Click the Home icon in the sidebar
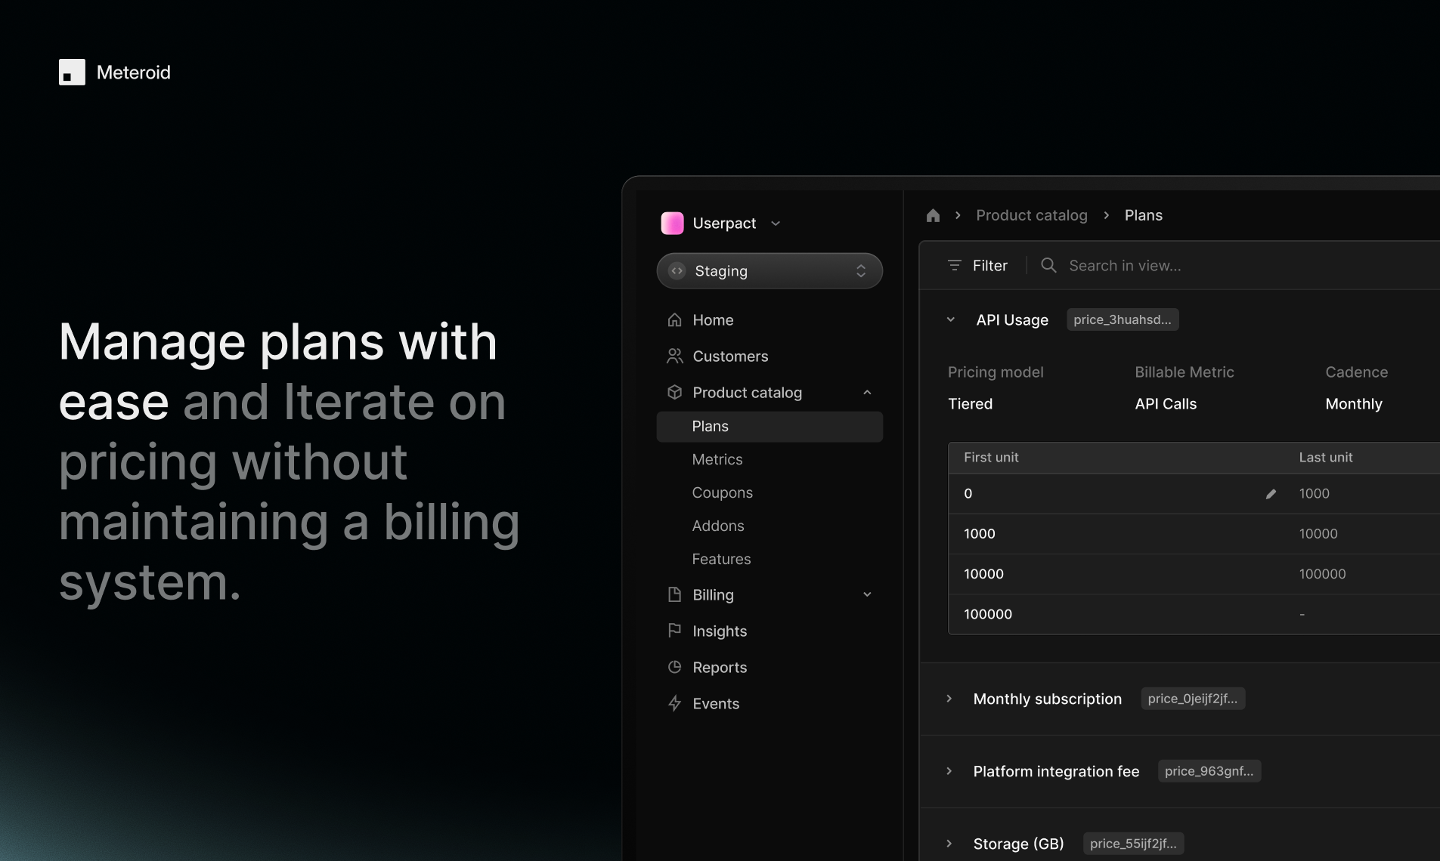1440x861 pixels. pyautogui.click(x=674, y=319)
